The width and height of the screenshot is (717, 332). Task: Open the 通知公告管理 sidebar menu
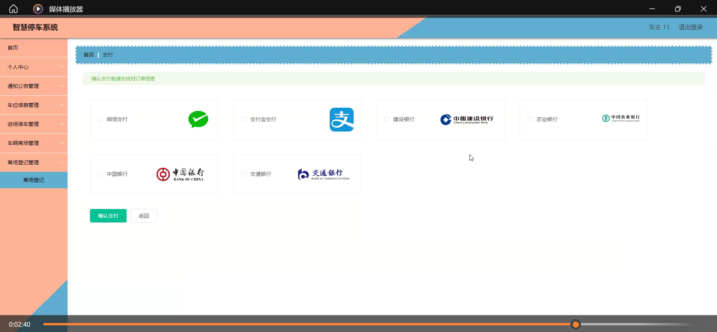click(x=34, y=86)
